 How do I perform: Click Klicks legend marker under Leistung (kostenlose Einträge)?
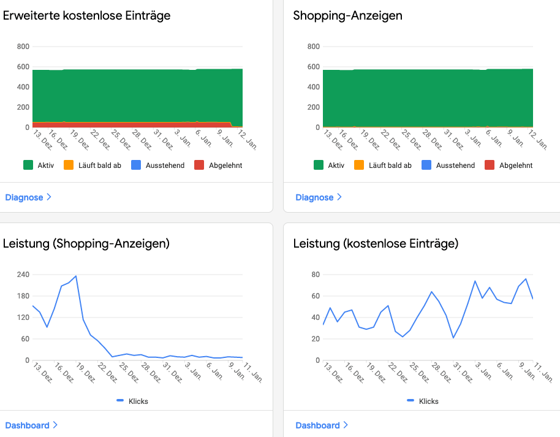pos(412,401)
